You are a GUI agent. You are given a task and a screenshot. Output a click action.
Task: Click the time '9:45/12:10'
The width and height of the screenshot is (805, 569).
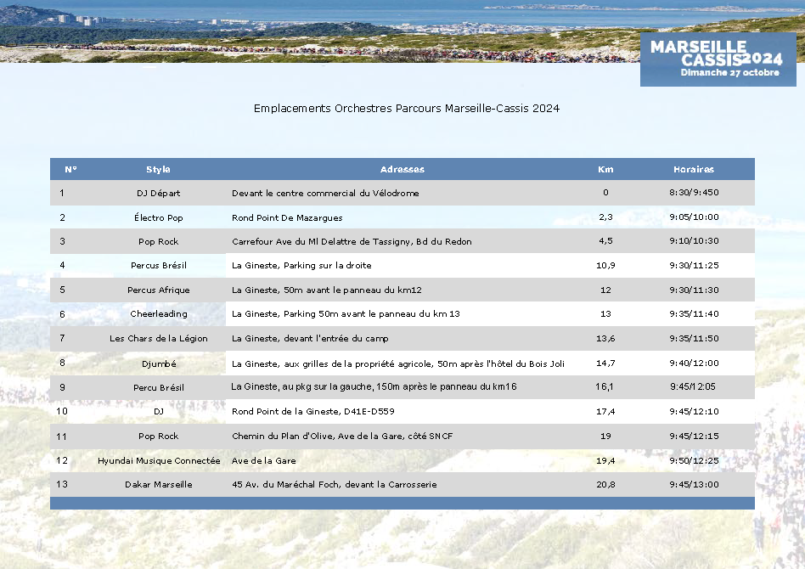point(694,411)
